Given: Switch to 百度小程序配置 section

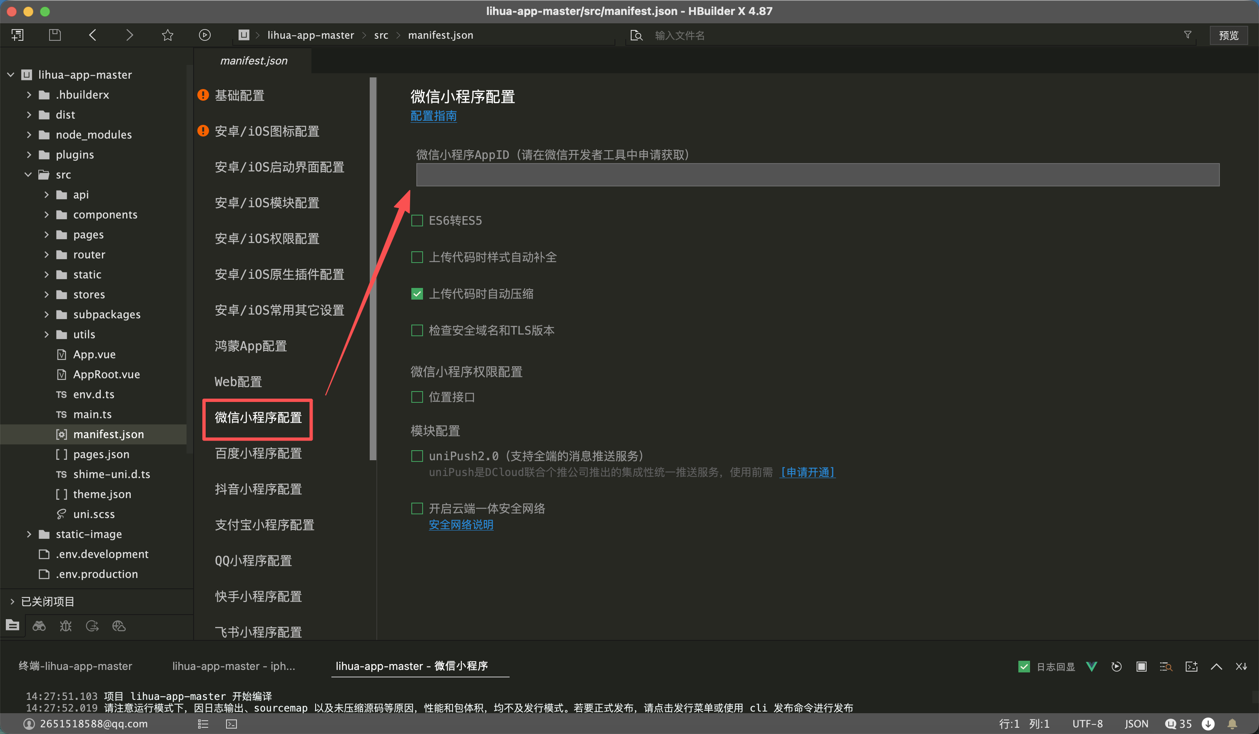Looking at the screenshot, I should 258,454.
